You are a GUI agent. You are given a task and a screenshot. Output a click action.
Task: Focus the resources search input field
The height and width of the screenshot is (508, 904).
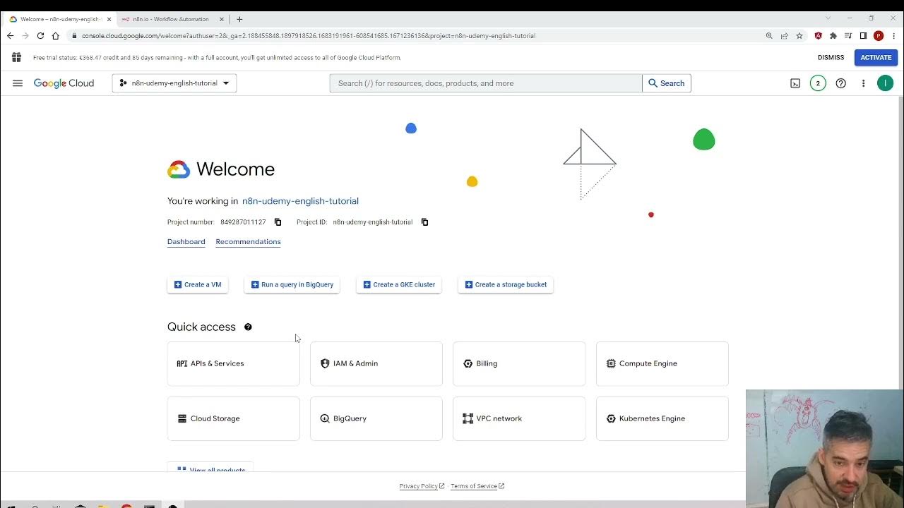(x=486, y=83)
